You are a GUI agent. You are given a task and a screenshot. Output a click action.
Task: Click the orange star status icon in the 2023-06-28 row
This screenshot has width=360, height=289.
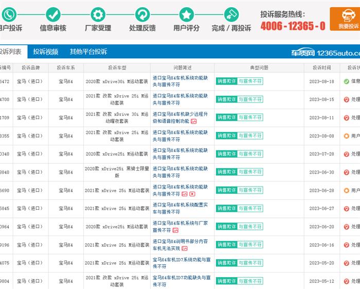(347, 191)
